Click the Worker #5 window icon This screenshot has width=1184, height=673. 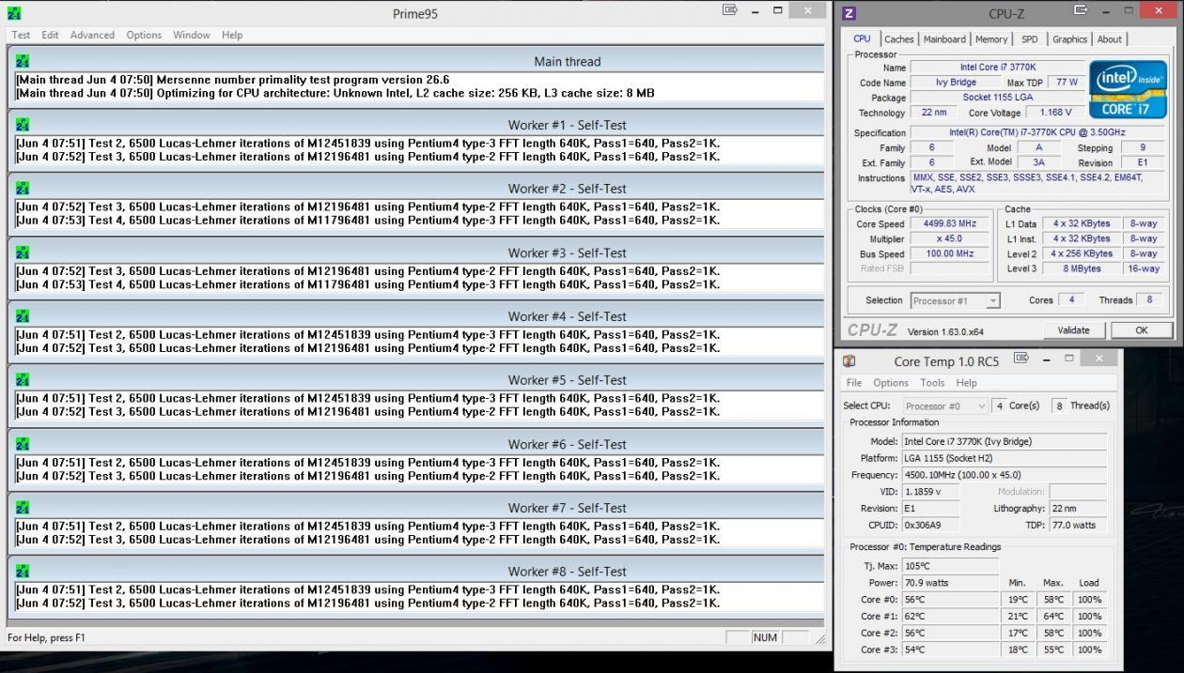point(23,380)
